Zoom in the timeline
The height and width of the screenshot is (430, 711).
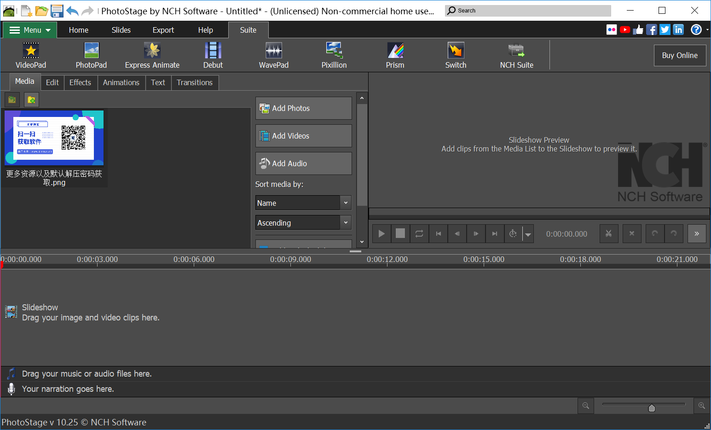pos(702,406)
